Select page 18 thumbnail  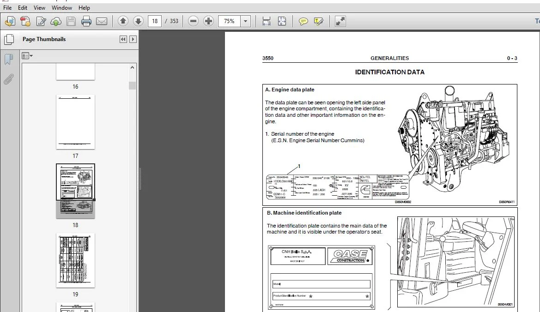pos(75,191)
